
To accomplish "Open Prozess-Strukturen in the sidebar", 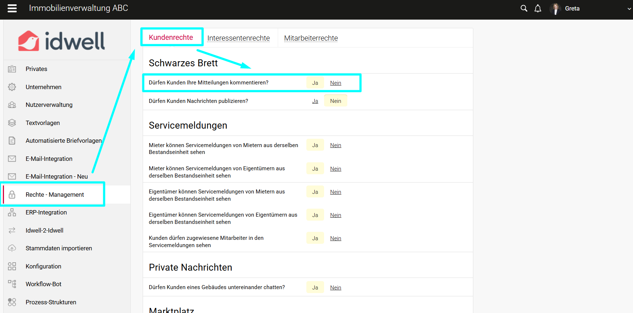I will tap(51, 302).
